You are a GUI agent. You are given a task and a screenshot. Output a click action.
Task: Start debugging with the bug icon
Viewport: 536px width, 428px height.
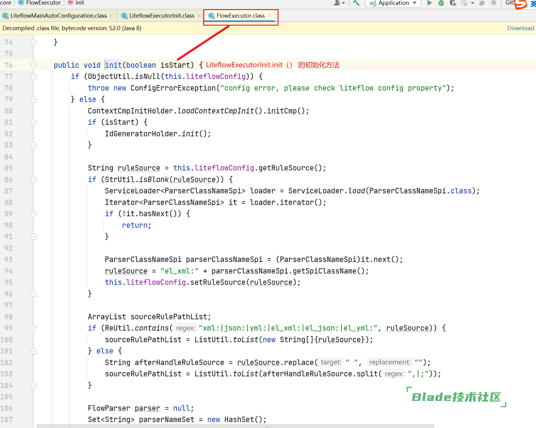click(441, 3)
